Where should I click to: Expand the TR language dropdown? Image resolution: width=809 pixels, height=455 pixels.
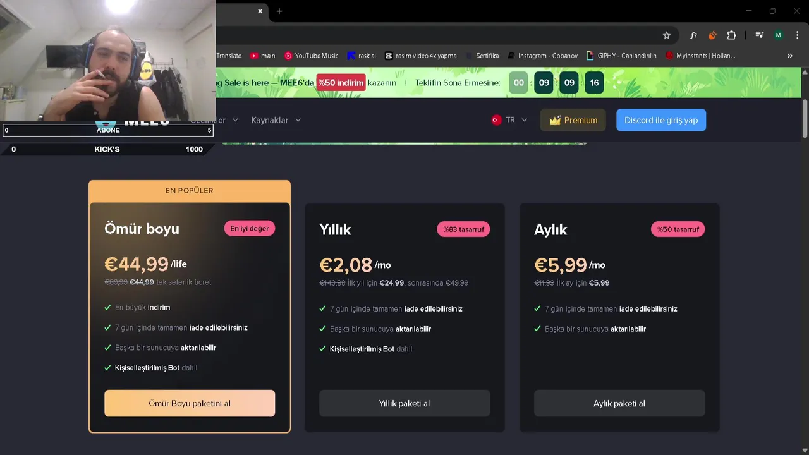[509, 120]
